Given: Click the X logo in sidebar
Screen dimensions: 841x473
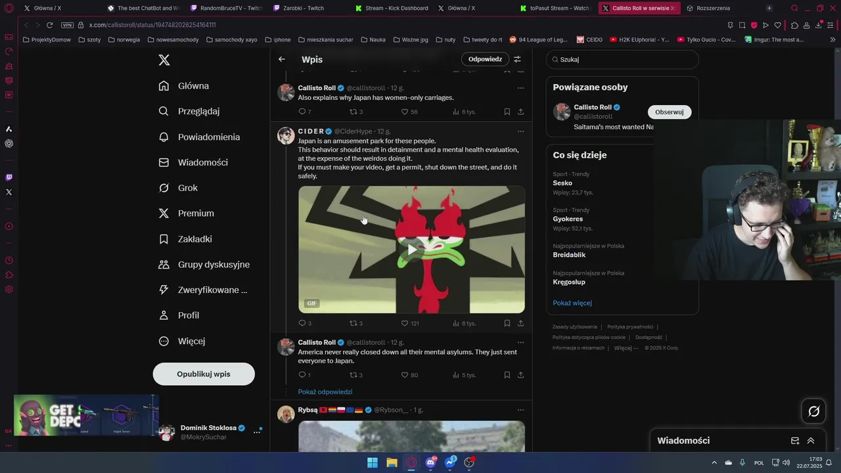Looking at the screenshot, I should click(164, 60).
